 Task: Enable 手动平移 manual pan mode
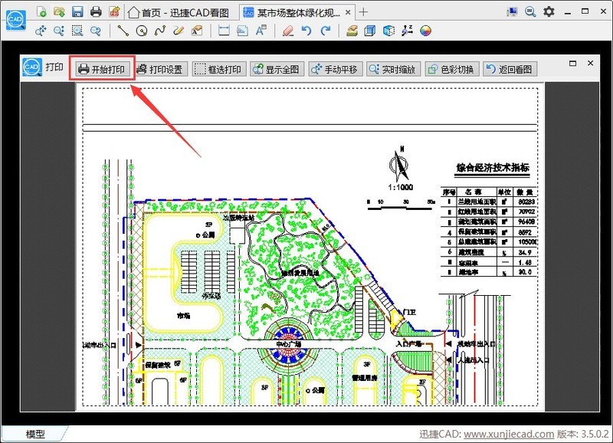(x=334, y=69)
